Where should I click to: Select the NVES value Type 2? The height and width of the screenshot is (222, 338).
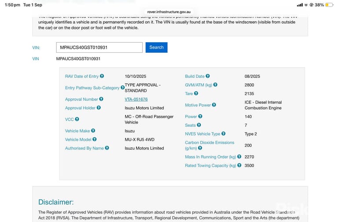coord(251,134)
